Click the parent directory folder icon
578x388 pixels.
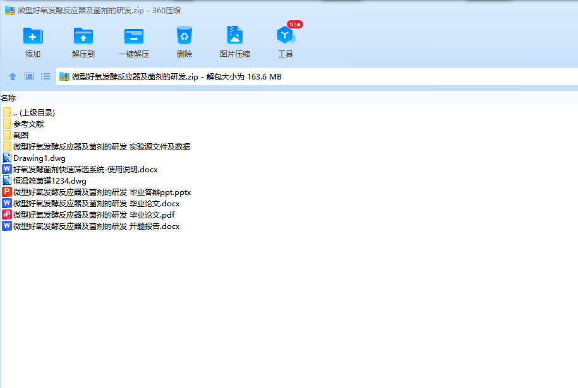7,112
